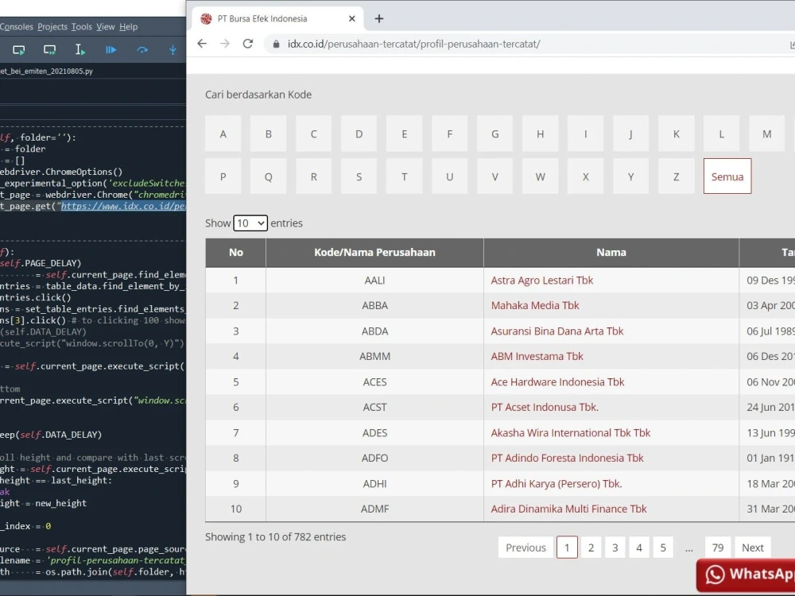Image resolution: width=795 pixels, height=596 pixels.
Task: Filter companies by letter G
Action: [x=494, y=134]
